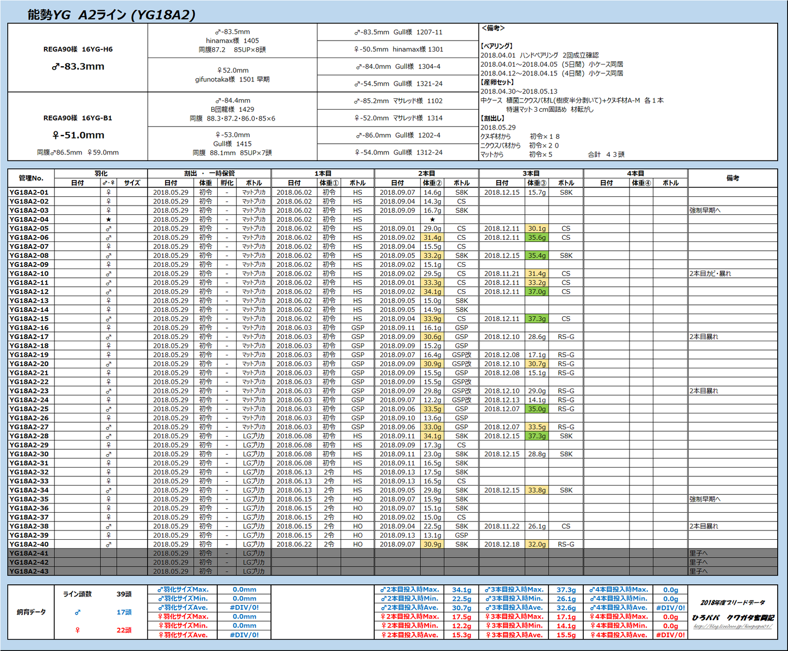788x651 pixels.
Task: Select the 強制早期へ remark in row YG18A2-03
Action: [705, 210]
